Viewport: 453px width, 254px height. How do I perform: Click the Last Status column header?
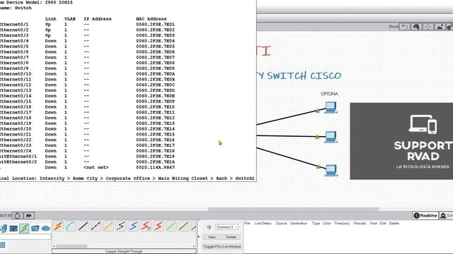263,223
